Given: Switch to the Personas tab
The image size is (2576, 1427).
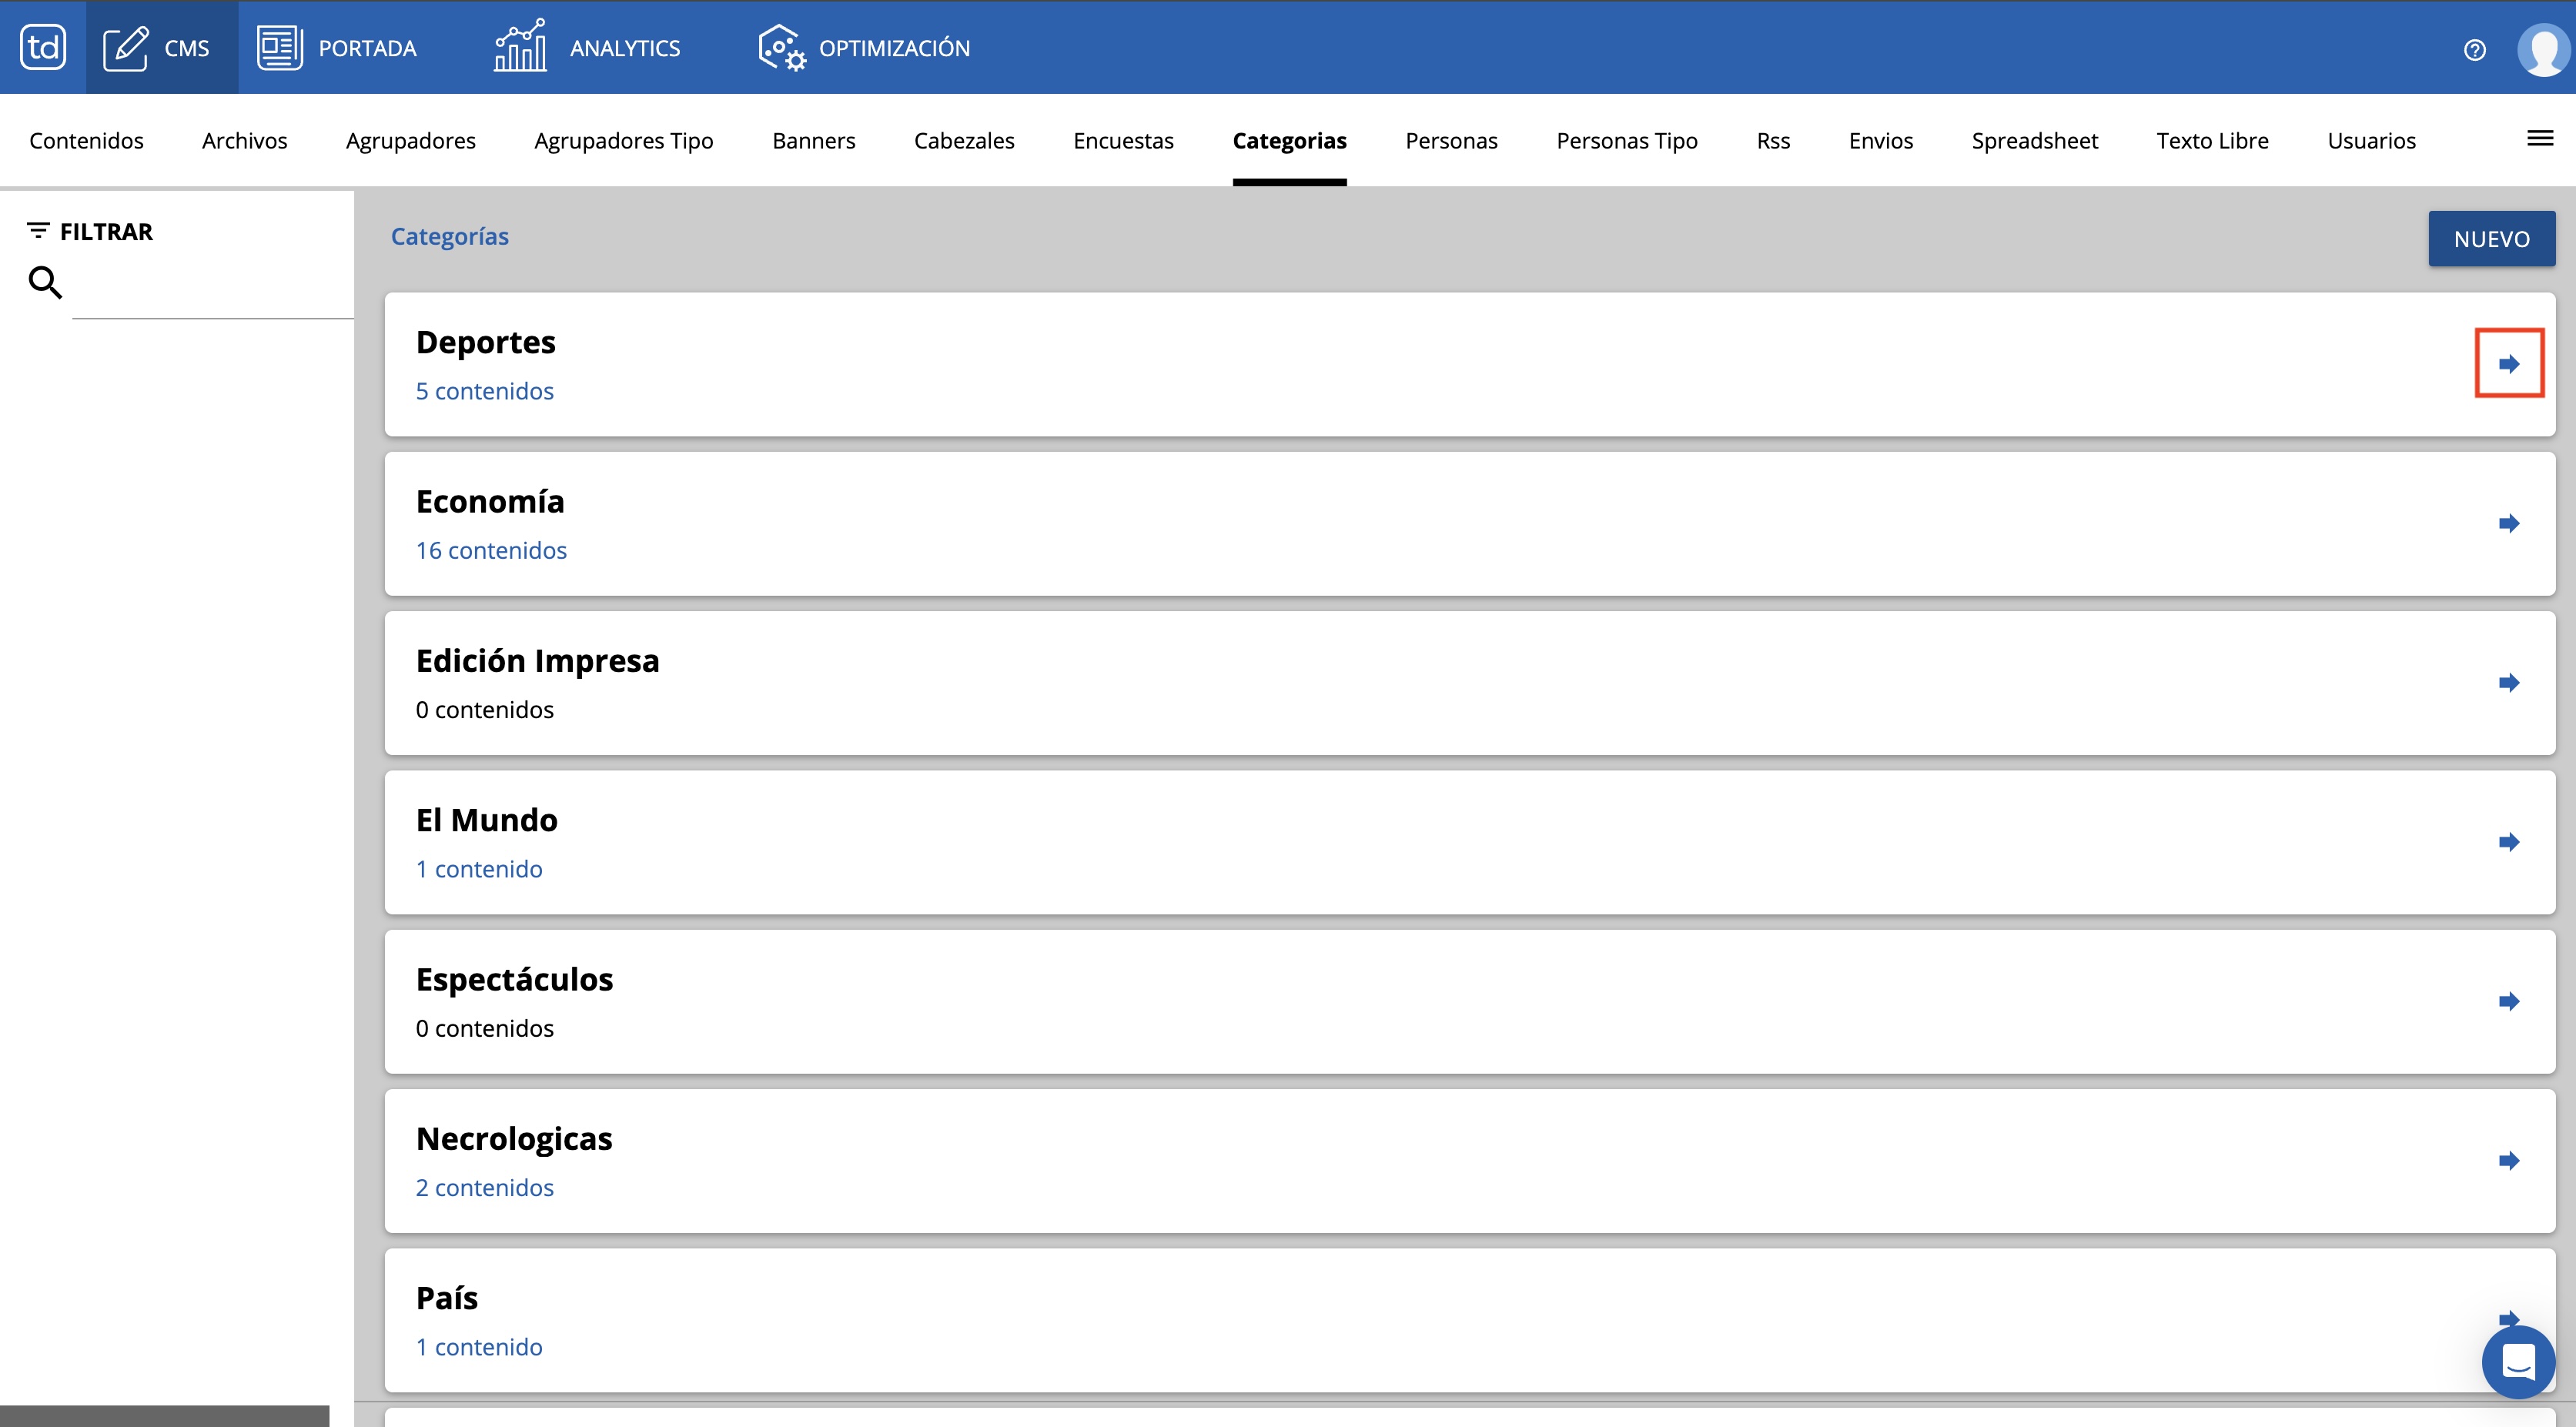Looking at the screenshot, I should point(1451,141).
